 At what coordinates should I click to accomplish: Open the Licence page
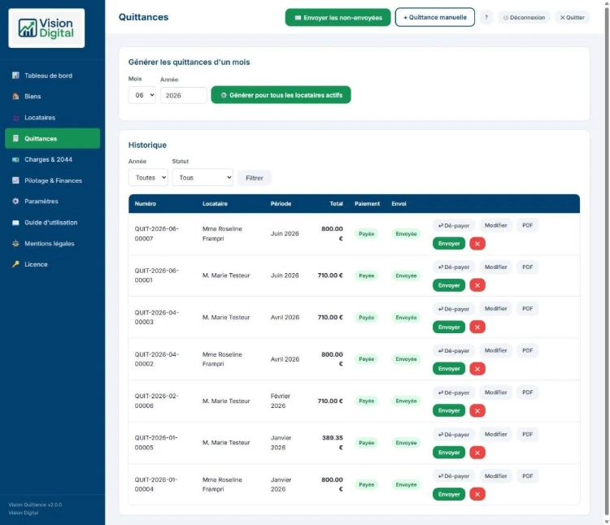pos(52,264)
